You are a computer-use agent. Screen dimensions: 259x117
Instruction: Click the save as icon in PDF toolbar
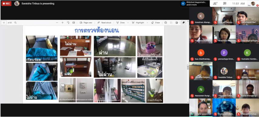tap(177, 23)
